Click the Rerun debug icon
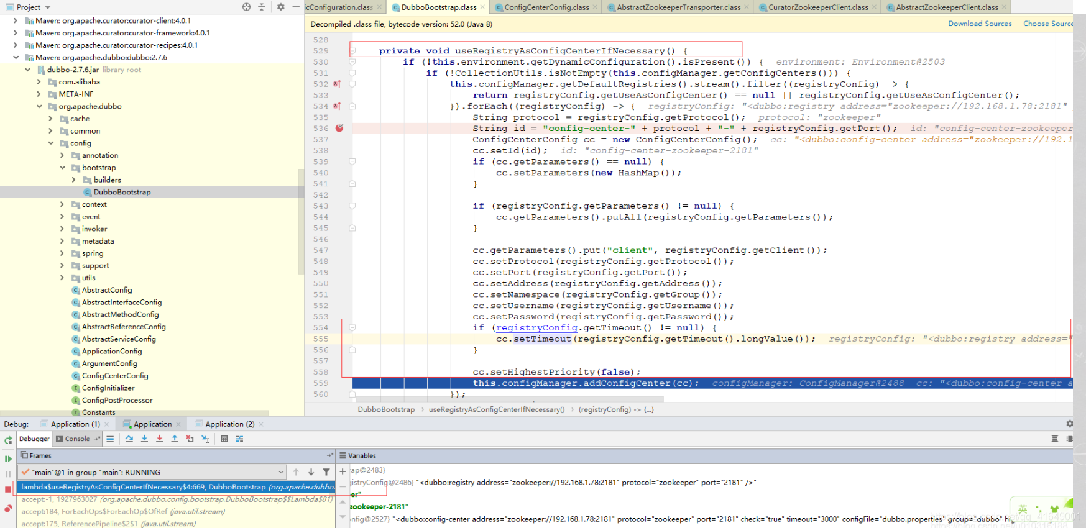Image resolution: width=1086 pixels, height=528 pixels. (x=8, y=440)
